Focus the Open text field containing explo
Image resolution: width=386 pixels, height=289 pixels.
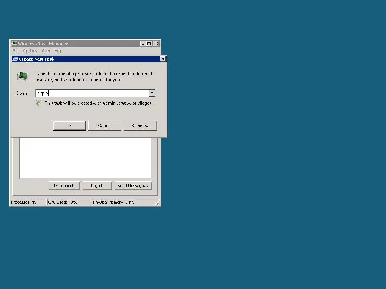point(93,93)
